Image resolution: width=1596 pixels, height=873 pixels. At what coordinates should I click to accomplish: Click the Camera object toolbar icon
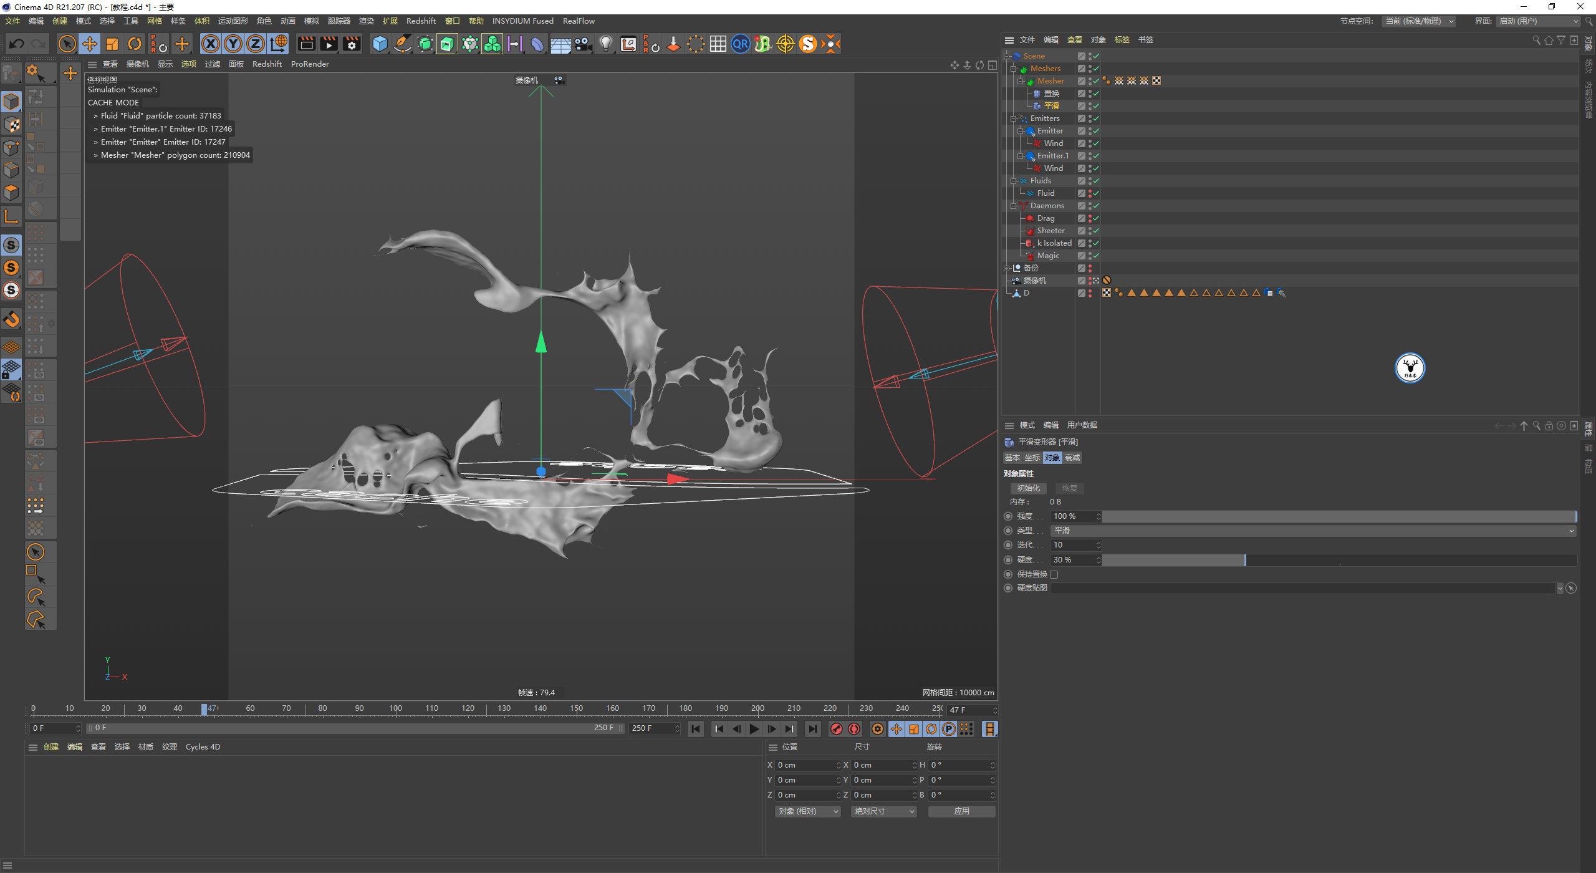pos(583,44)
